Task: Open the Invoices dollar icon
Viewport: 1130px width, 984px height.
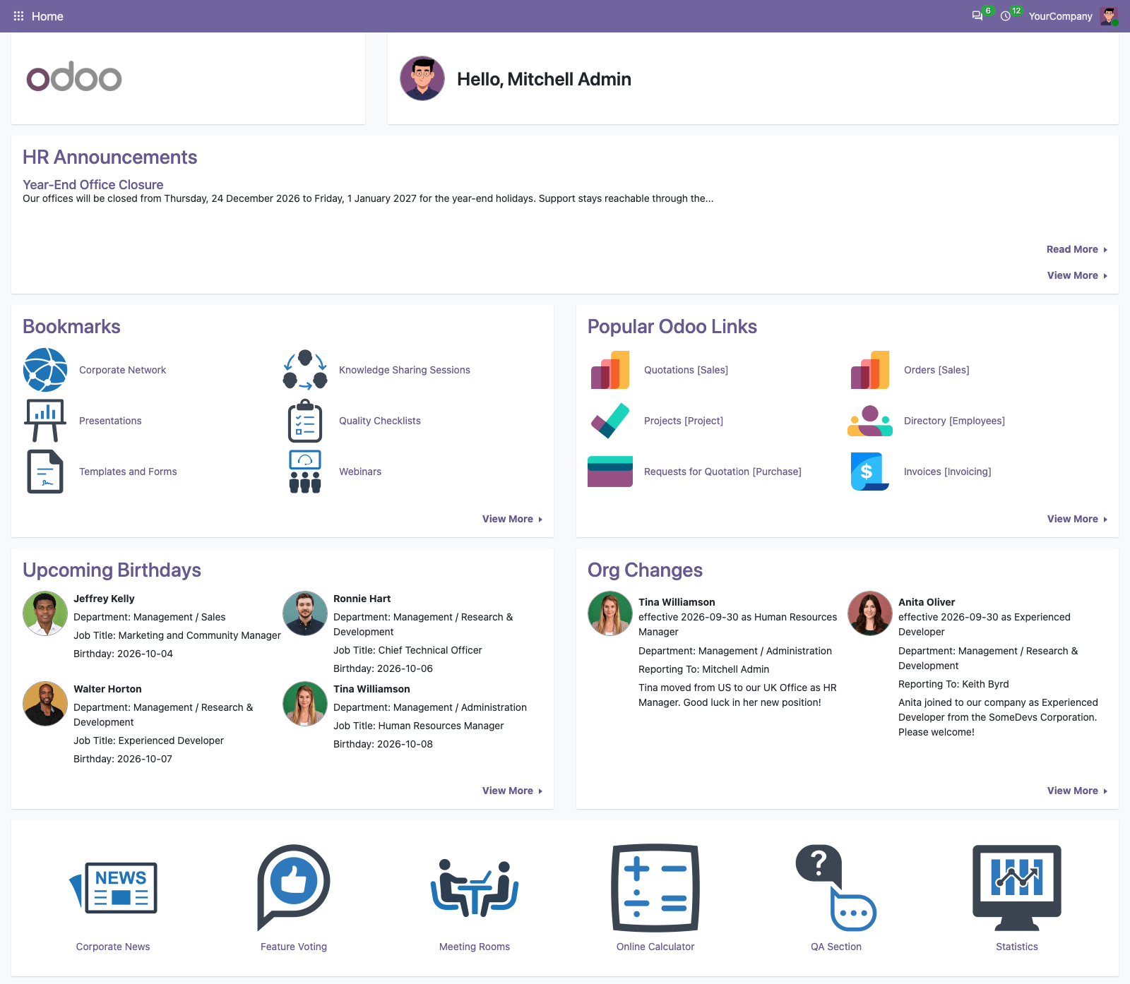Action: 870,472
